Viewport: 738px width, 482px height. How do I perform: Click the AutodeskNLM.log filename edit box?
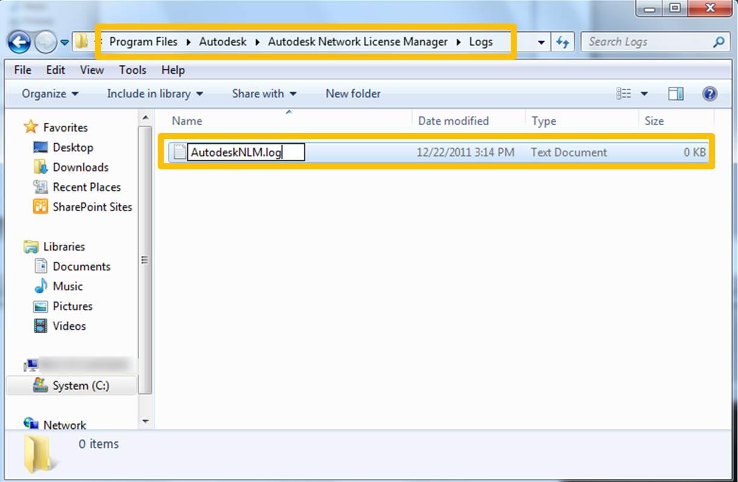point(246,152)
